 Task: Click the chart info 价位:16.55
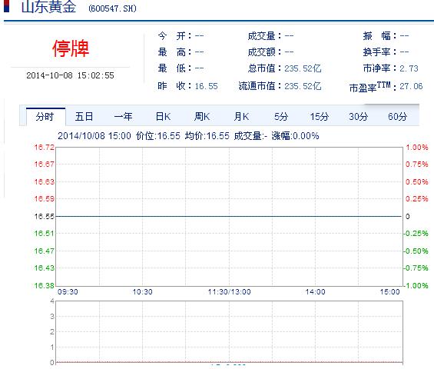pyautogui.click(x=158, y=136)
